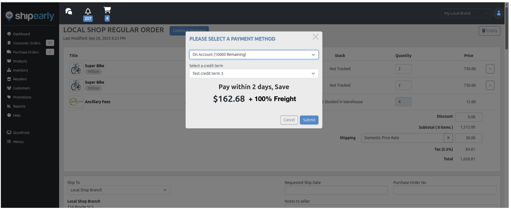Expand the Ship To branch dropdown
Image resolution: width=511 pixels, height=209 pixels.
point(119,190)
